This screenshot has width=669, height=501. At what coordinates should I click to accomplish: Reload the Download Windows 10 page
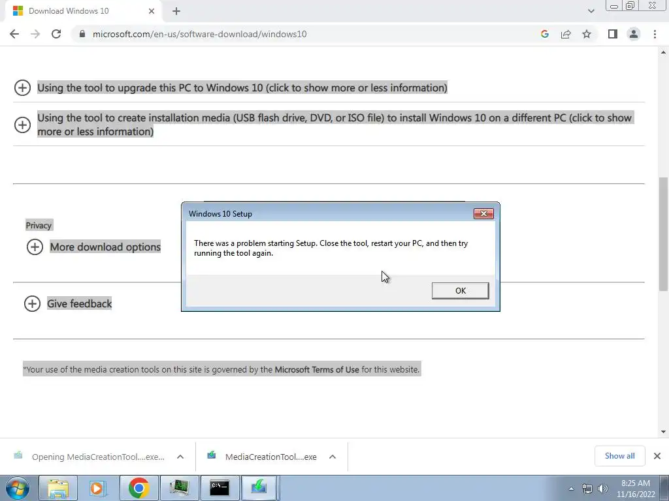(x=56, y=34)
